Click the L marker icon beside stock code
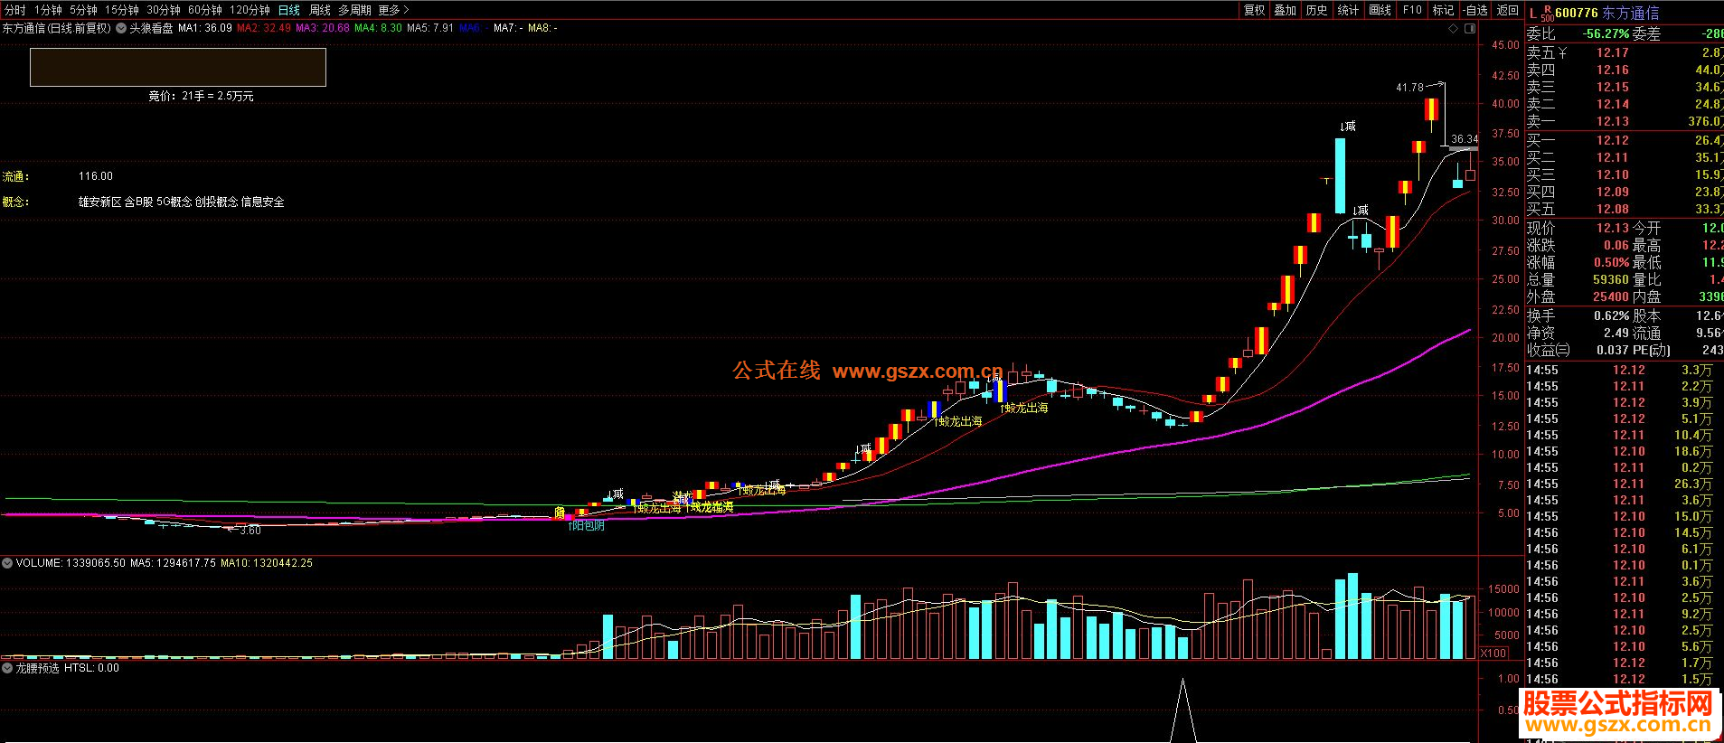The image size is (1724, 743). pos(1532,14)
